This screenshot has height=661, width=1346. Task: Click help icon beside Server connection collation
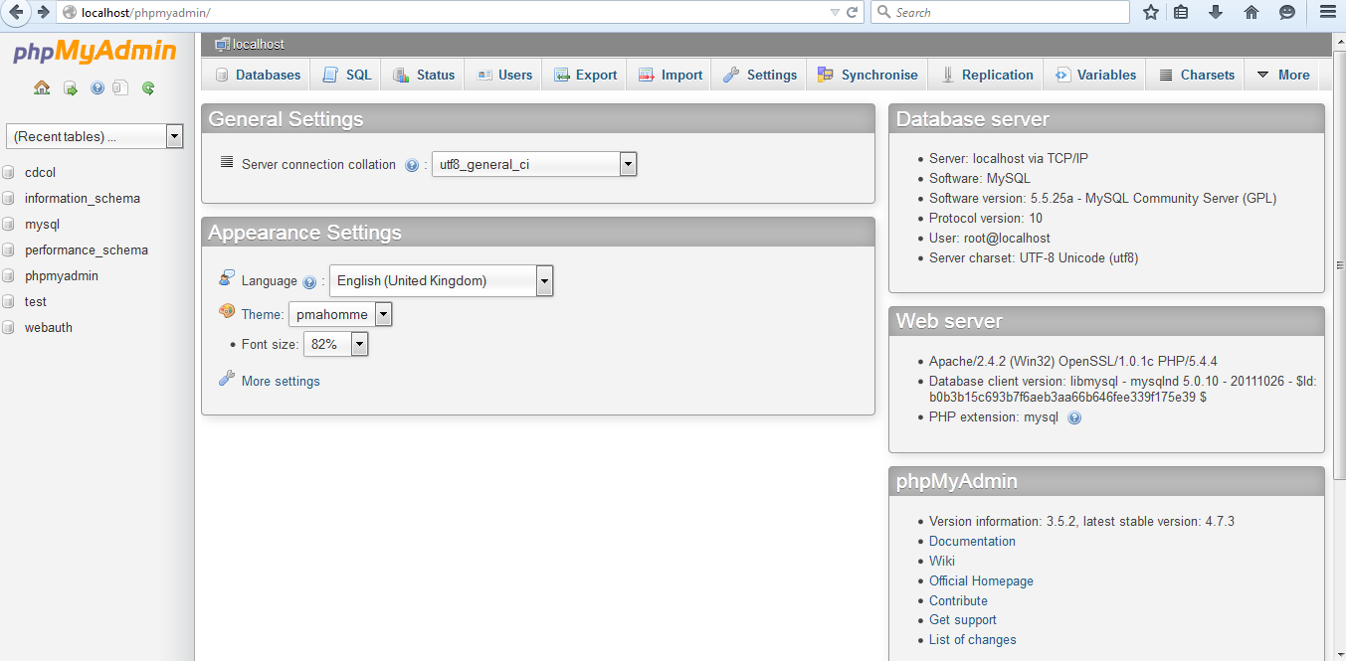click(412, 165)
